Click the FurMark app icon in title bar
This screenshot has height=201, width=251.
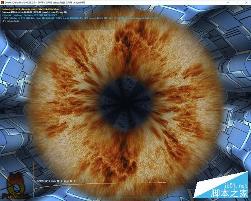pos(2,3)
